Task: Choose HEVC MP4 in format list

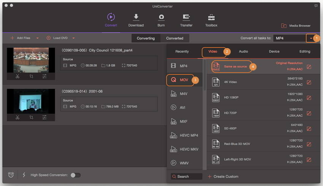Action: 184,135
